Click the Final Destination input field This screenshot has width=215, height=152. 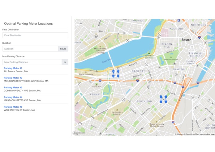coord(35,35)
